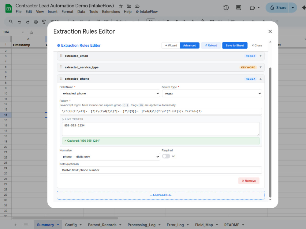Switch to the Parsed_Records sheet tab
Image resolution: width=306 pixels, height=229 pixels.
click(102, 225)
